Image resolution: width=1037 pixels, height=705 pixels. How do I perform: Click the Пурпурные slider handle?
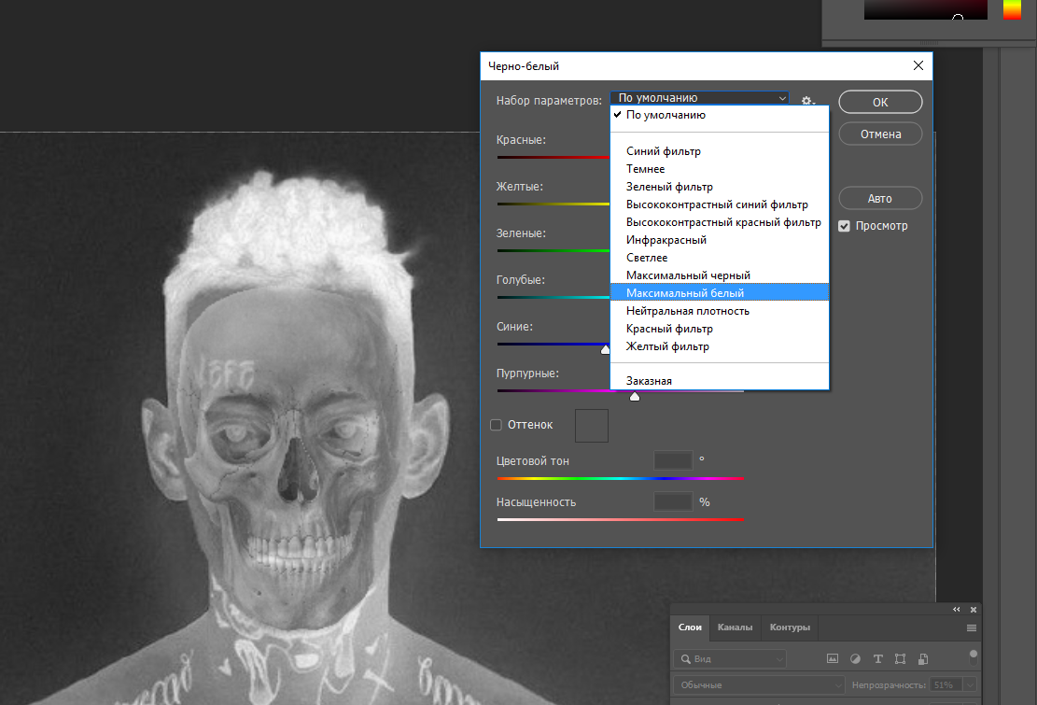click(635, 397)
